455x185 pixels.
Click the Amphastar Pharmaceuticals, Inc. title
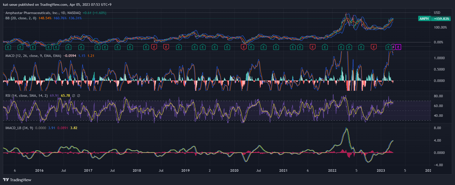pyautogui.click(x=32, y=13)
